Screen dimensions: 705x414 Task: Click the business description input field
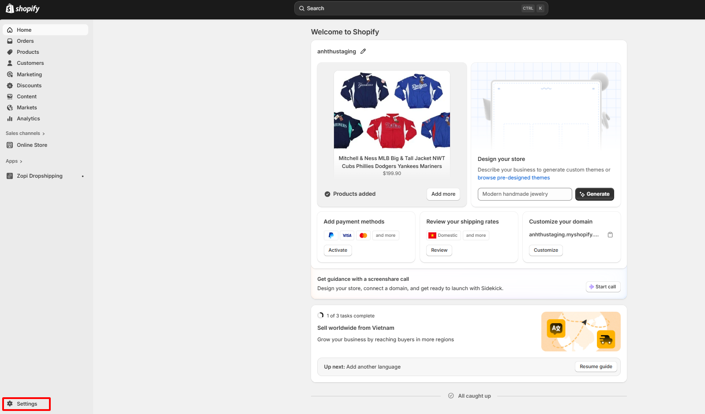click(x=524, y=194)
